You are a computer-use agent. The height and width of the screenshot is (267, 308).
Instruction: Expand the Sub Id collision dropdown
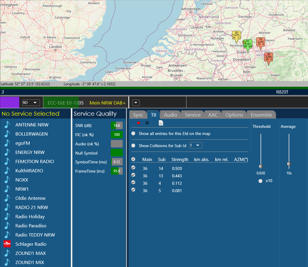pyautogui.click(x=196, y=145)
